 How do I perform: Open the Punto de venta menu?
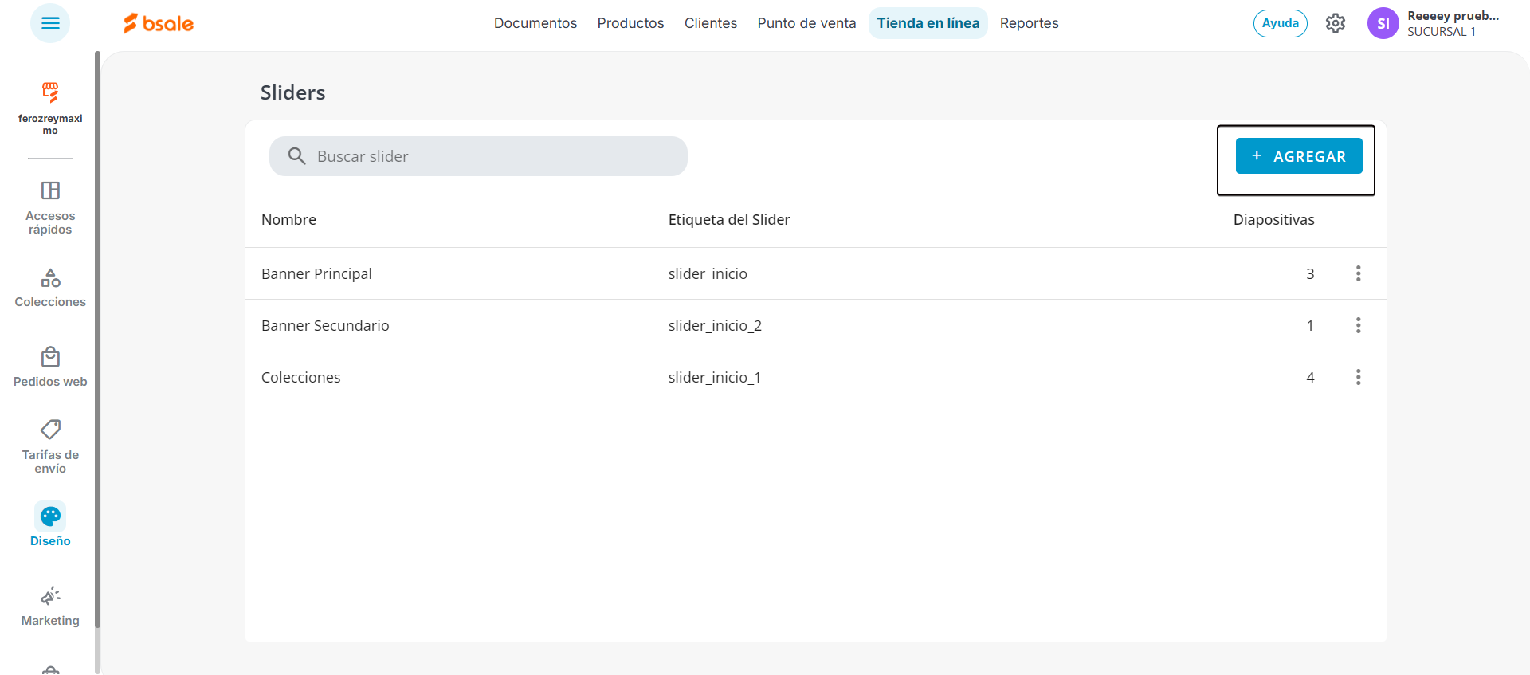click(x=806, y=23)
